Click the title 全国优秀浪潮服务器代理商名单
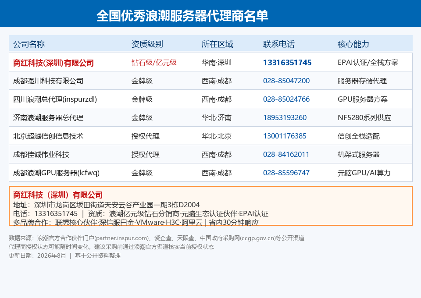Screen dimensions: 421x298 182,16
